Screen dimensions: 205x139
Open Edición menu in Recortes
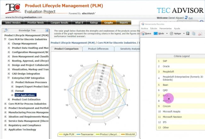coord(154,28)
